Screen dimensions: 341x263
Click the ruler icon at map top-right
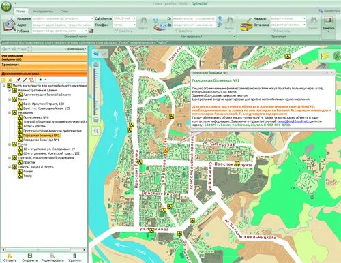[x=325, y=56]
